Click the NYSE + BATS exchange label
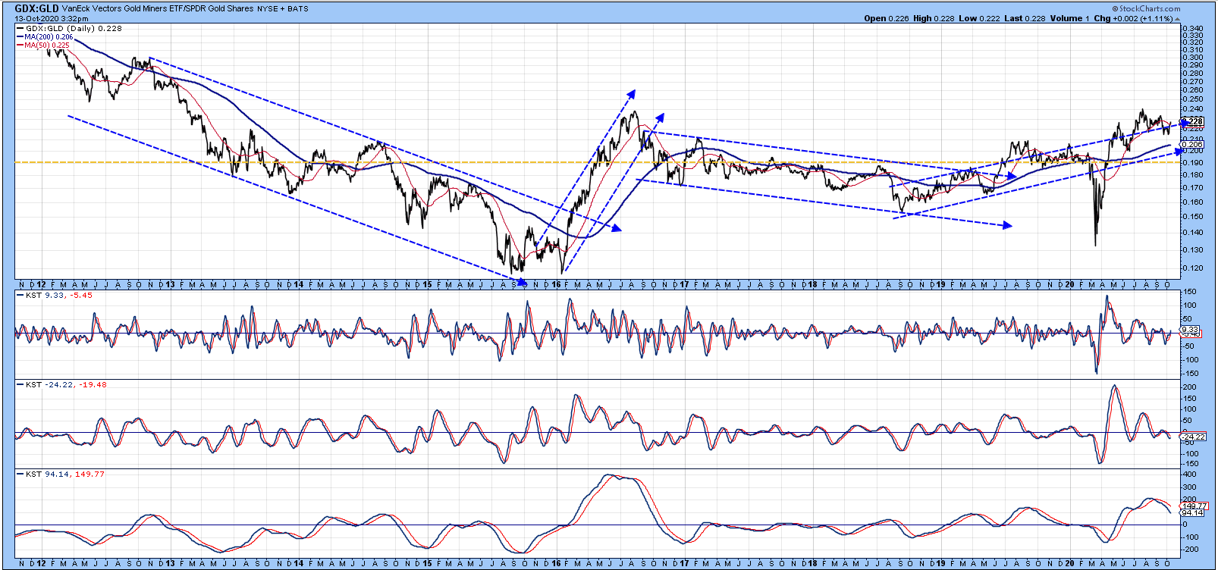The width and height of the screenshot is (1218, 570). [283, 9]
